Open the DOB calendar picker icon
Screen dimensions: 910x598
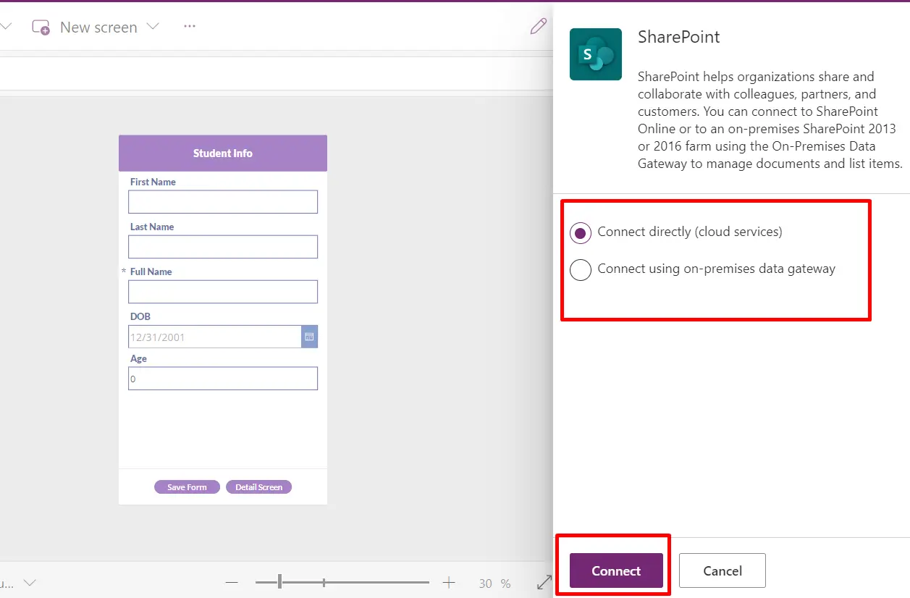(x=309, y=337)
